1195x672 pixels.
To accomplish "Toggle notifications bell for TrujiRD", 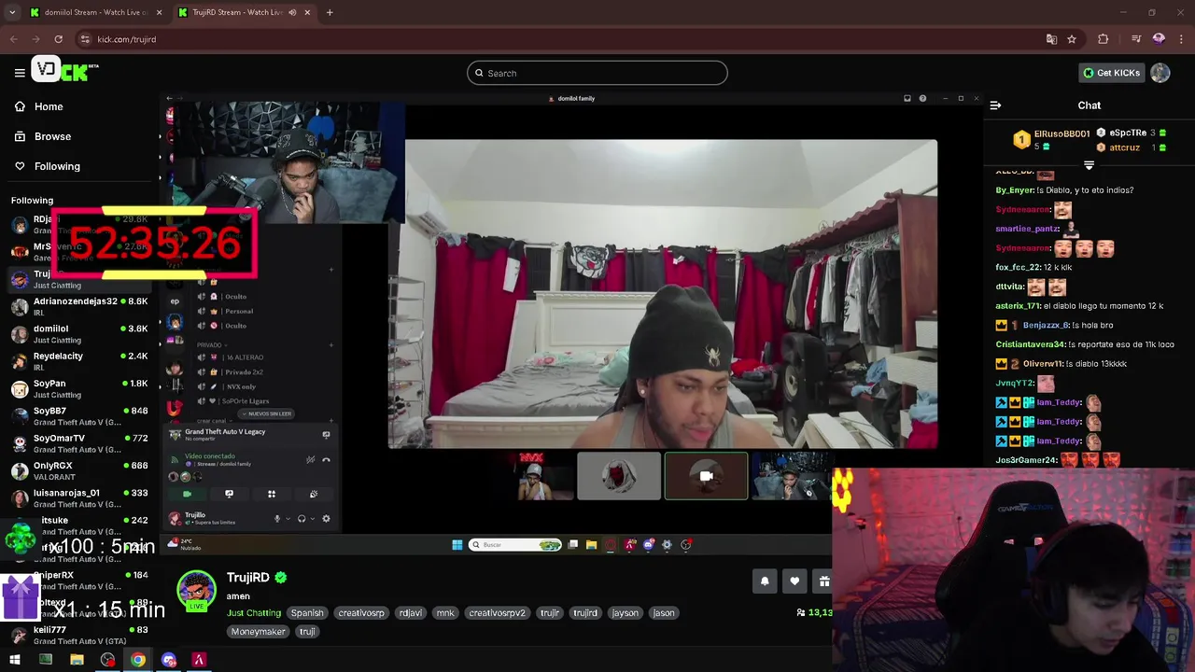I will tap(765, 581).
